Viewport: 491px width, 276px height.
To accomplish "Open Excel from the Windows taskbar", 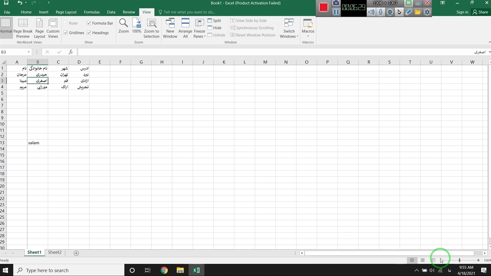I will [x=196, y=270].
